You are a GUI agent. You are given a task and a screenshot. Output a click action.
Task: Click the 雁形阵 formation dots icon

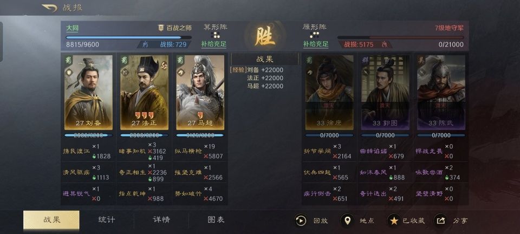[314, 35]
